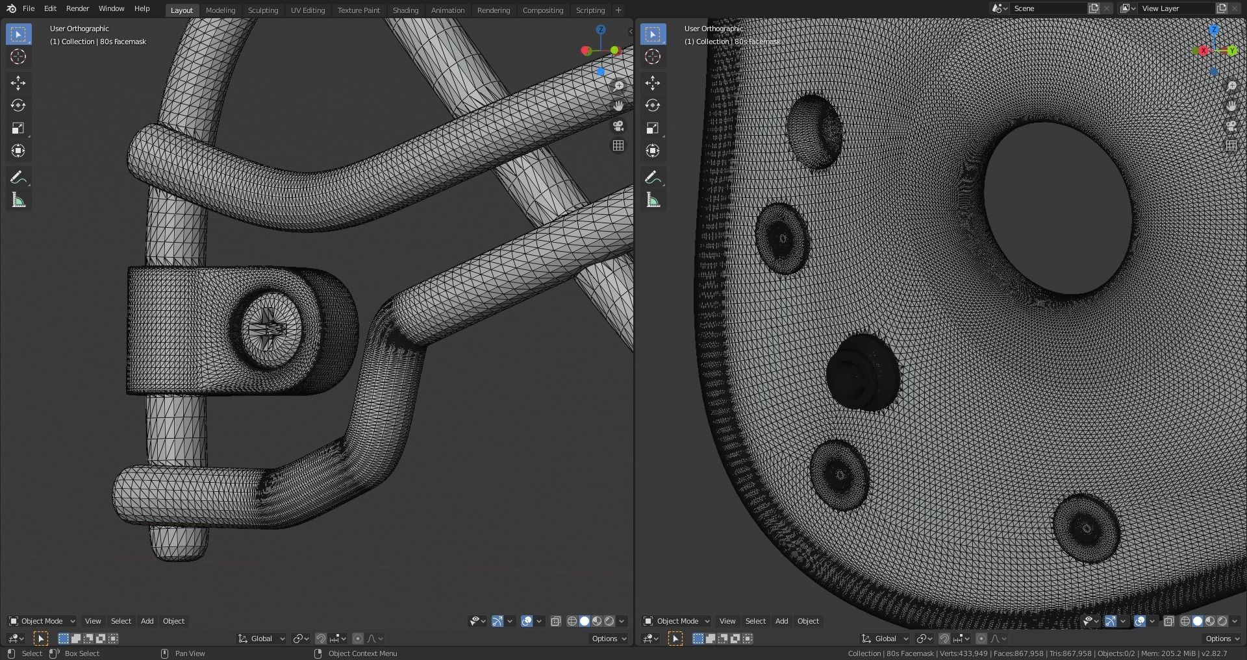This screenshot has width=1247, height=660.
Task: Choose the Rotate tool in left viewport
Action: click(x=18, y=105)
